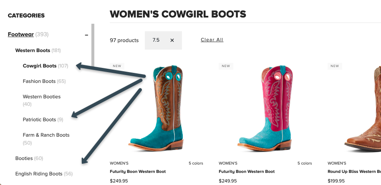
Task: Go to Booties category
Action: (x=24, y=158)
